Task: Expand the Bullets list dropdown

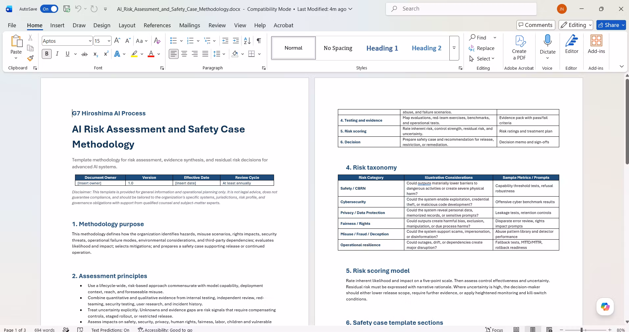Action: [x=181, y=41]
